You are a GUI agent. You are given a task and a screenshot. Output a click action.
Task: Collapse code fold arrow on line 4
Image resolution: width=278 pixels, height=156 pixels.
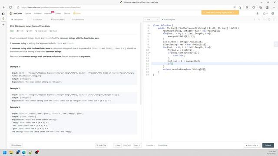tap(150, 33)
